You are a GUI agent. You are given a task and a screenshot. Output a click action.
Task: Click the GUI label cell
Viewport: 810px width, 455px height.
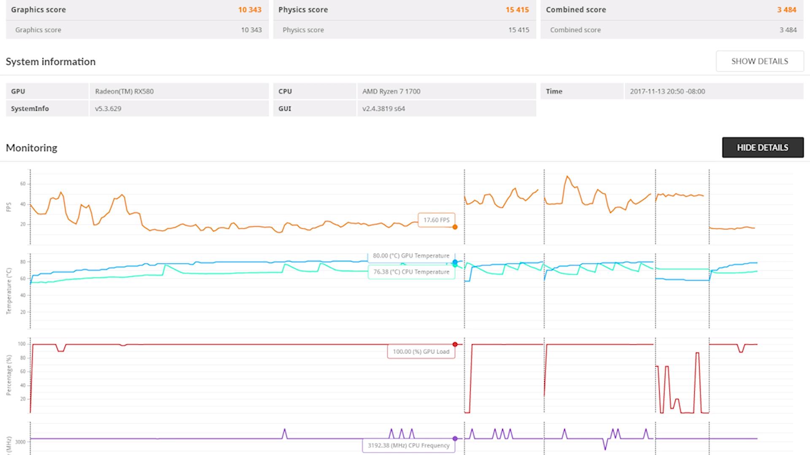[x=315, y=109]
